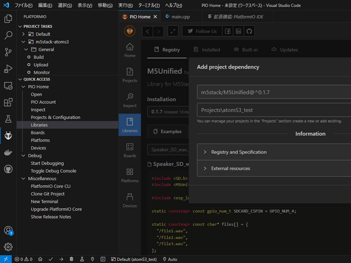The width and height of the screenshot is (351, 263).
Task: Click PlatformIO Home icon in status bar
Action: click(40, 259)
